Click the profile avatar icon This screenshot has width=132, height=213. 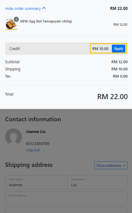[x=14, y=136]
